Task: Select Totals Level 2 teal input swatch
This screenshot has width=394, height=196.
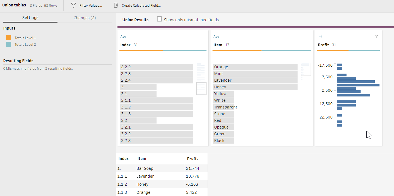Action: click(x=9, y=44)
